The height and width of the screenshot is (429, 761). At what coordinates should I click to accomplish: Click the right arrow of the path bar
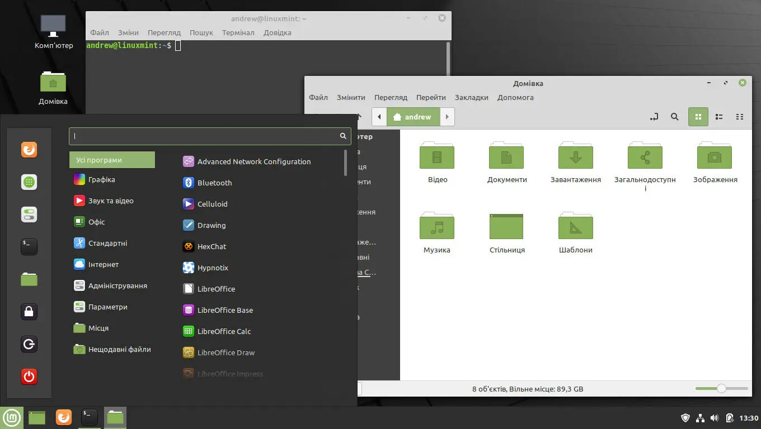447,117
